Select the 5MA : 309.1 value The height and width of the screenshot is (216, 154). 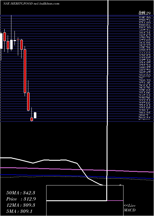click(19, 211)
